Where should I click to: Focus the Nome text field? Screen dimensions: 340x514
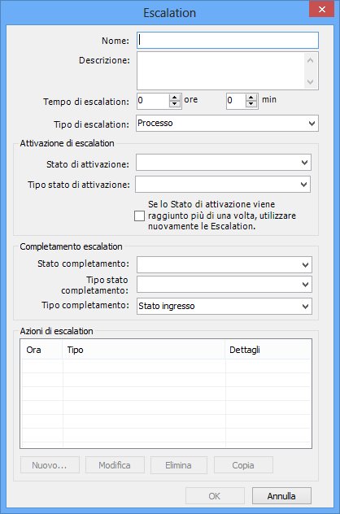pos(228,40)
